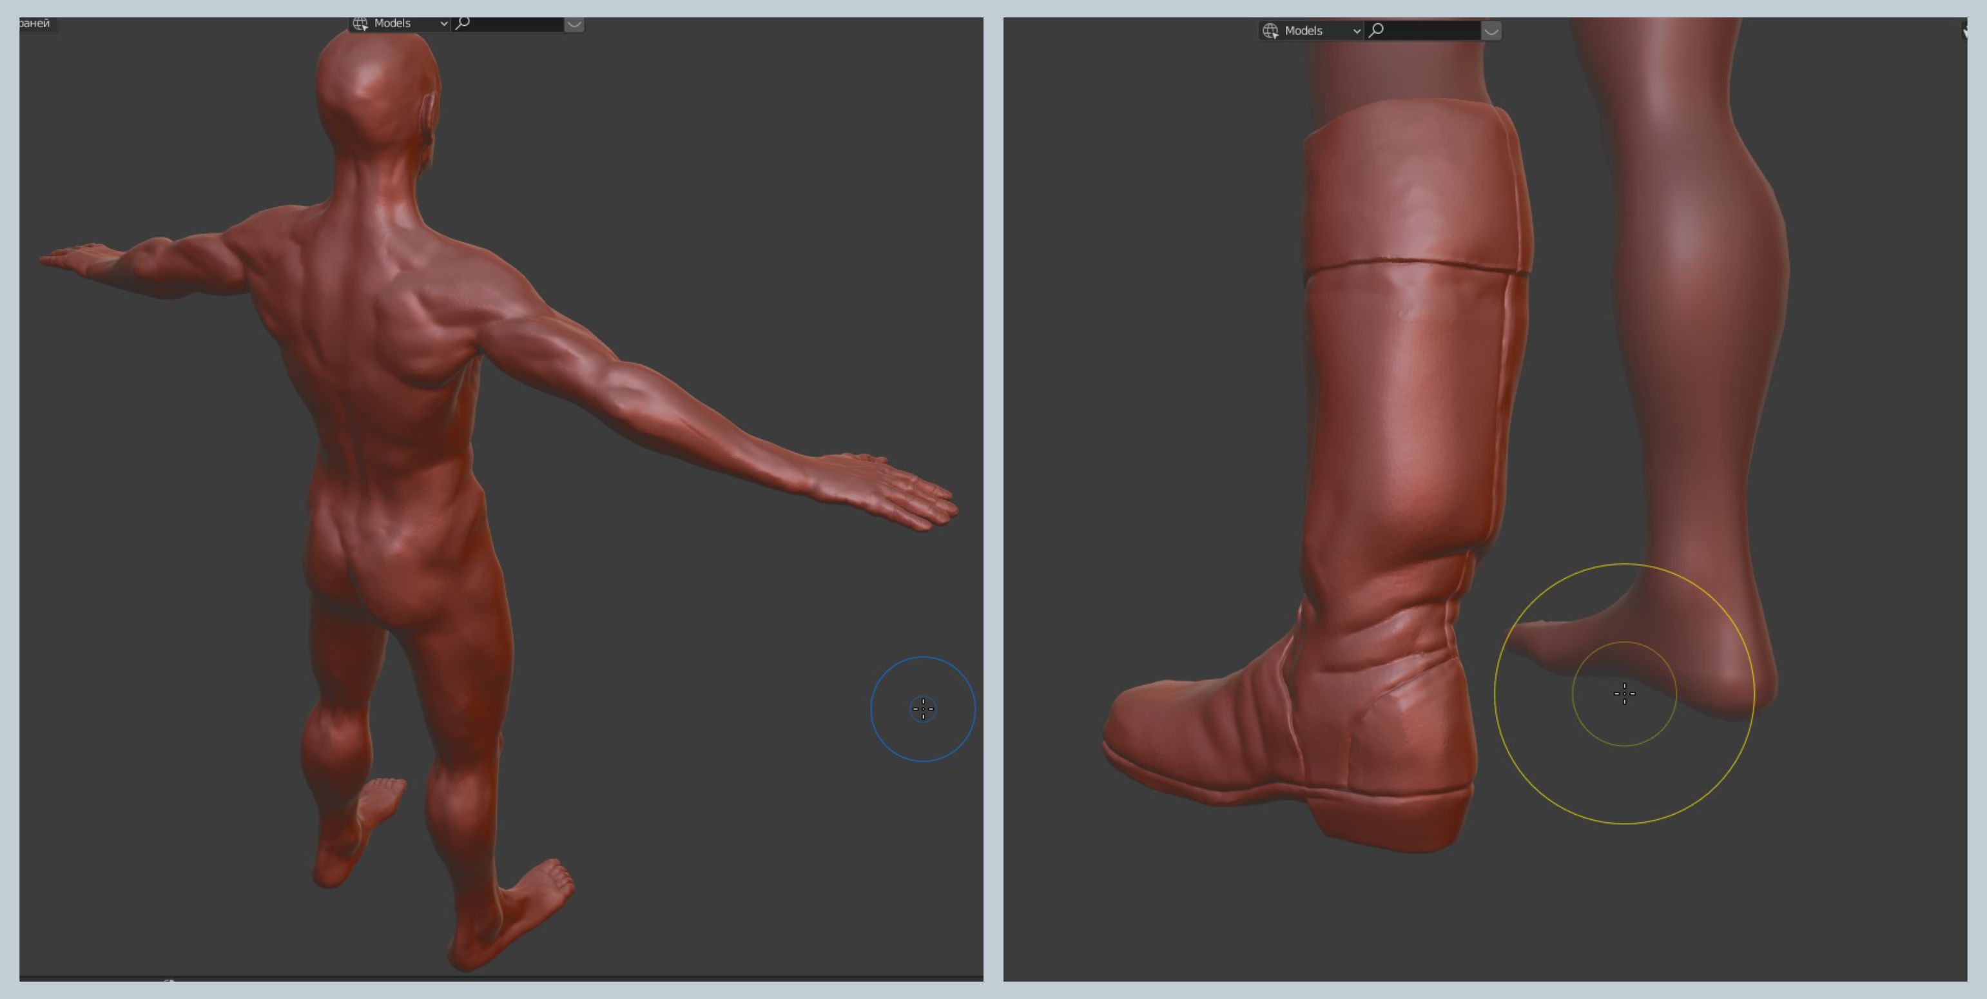Click the center of the yellow brush cursor

[1624, 693]
